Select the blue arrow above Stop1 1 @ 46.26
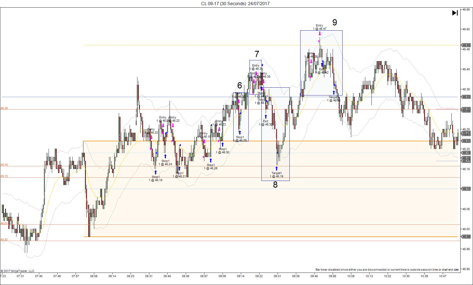The width and height of the screenshot is (473, 285). pos(211,160)
